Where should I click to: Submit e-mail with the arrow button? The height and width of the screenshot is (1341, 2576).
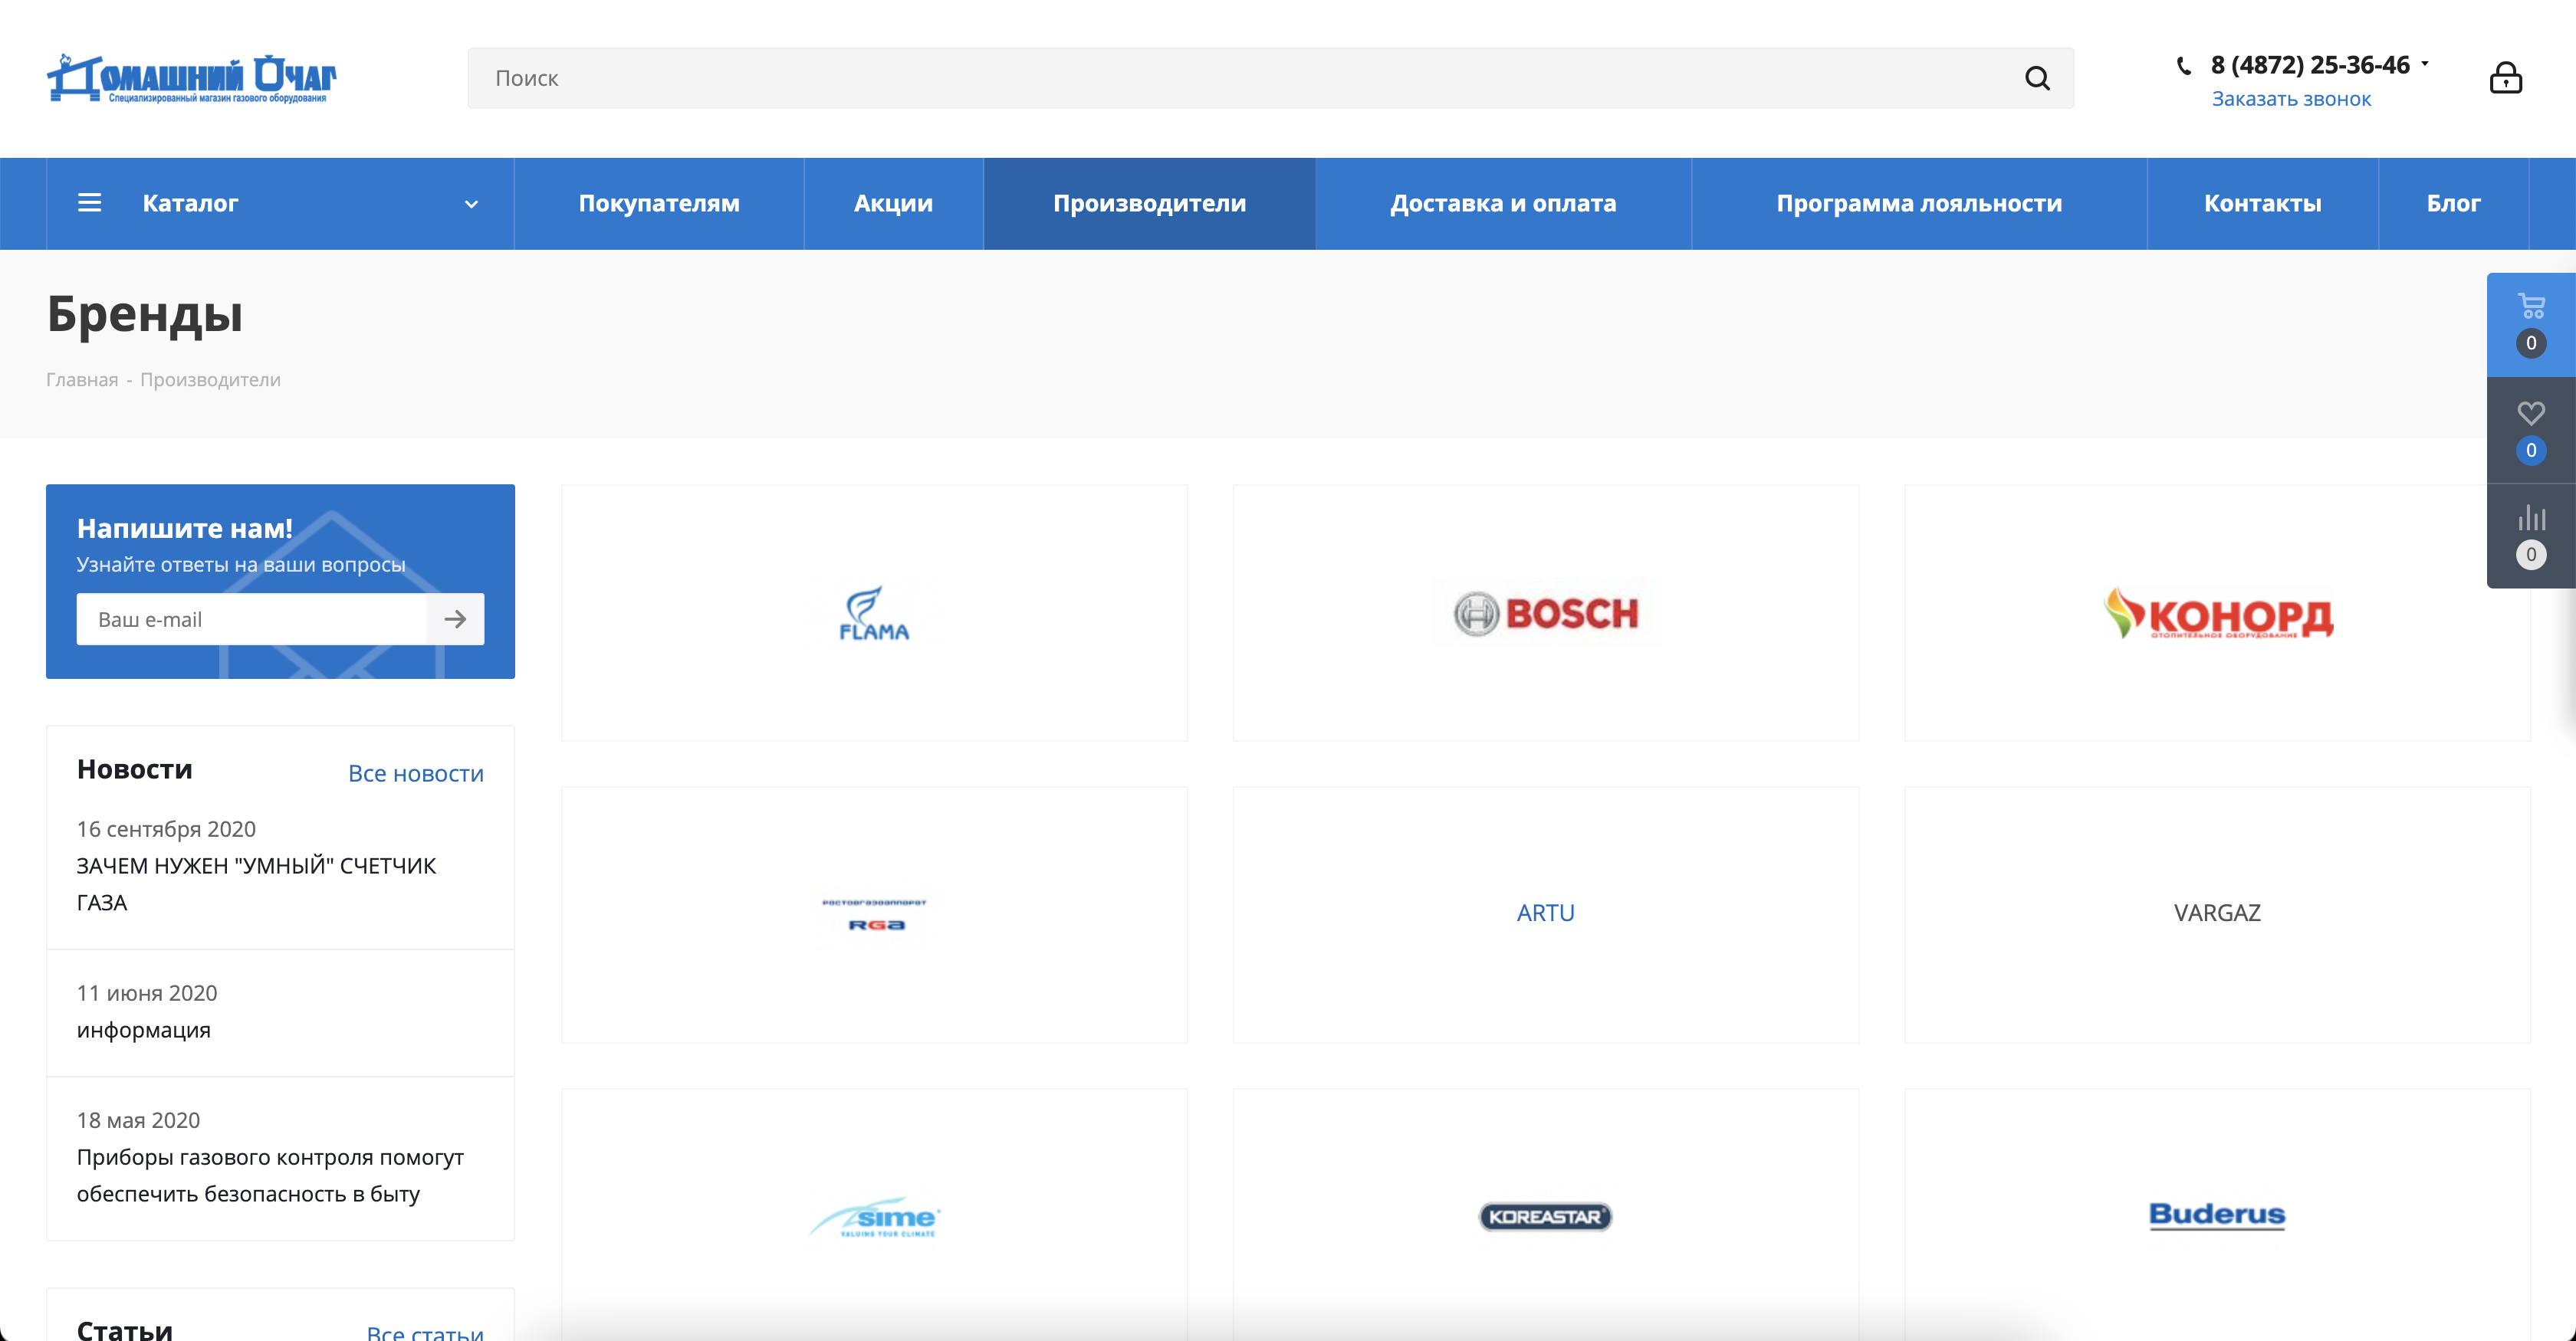(x=455, y=619)
